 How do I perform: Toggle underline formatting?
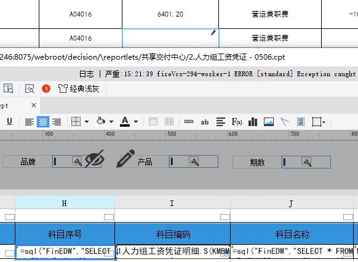[x=9, y=121]
